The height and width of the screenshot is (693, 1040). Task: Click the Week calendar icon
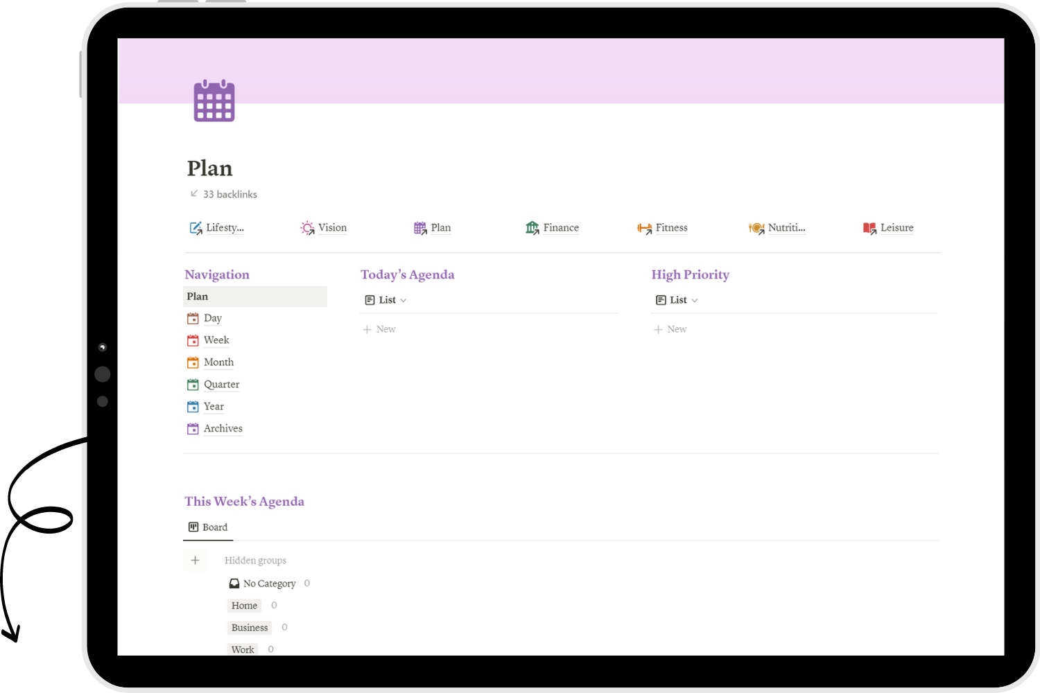tap(193, 341)
